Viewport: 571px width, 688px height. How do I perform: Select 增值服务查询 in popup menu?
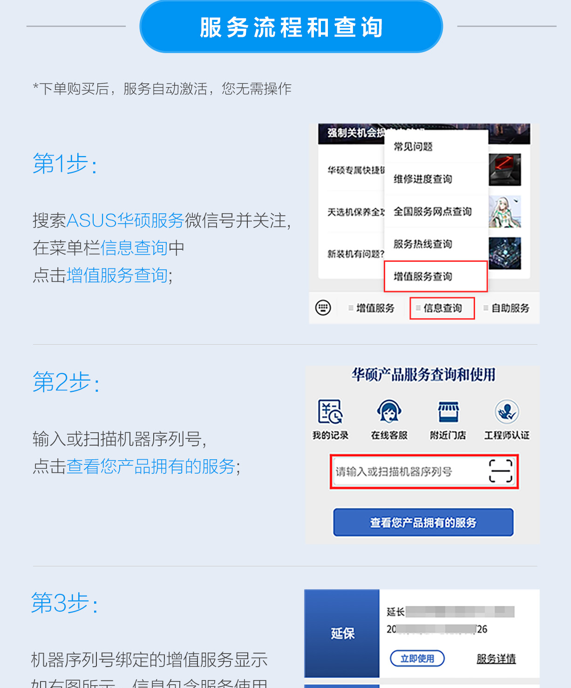[x=435, y=276]
